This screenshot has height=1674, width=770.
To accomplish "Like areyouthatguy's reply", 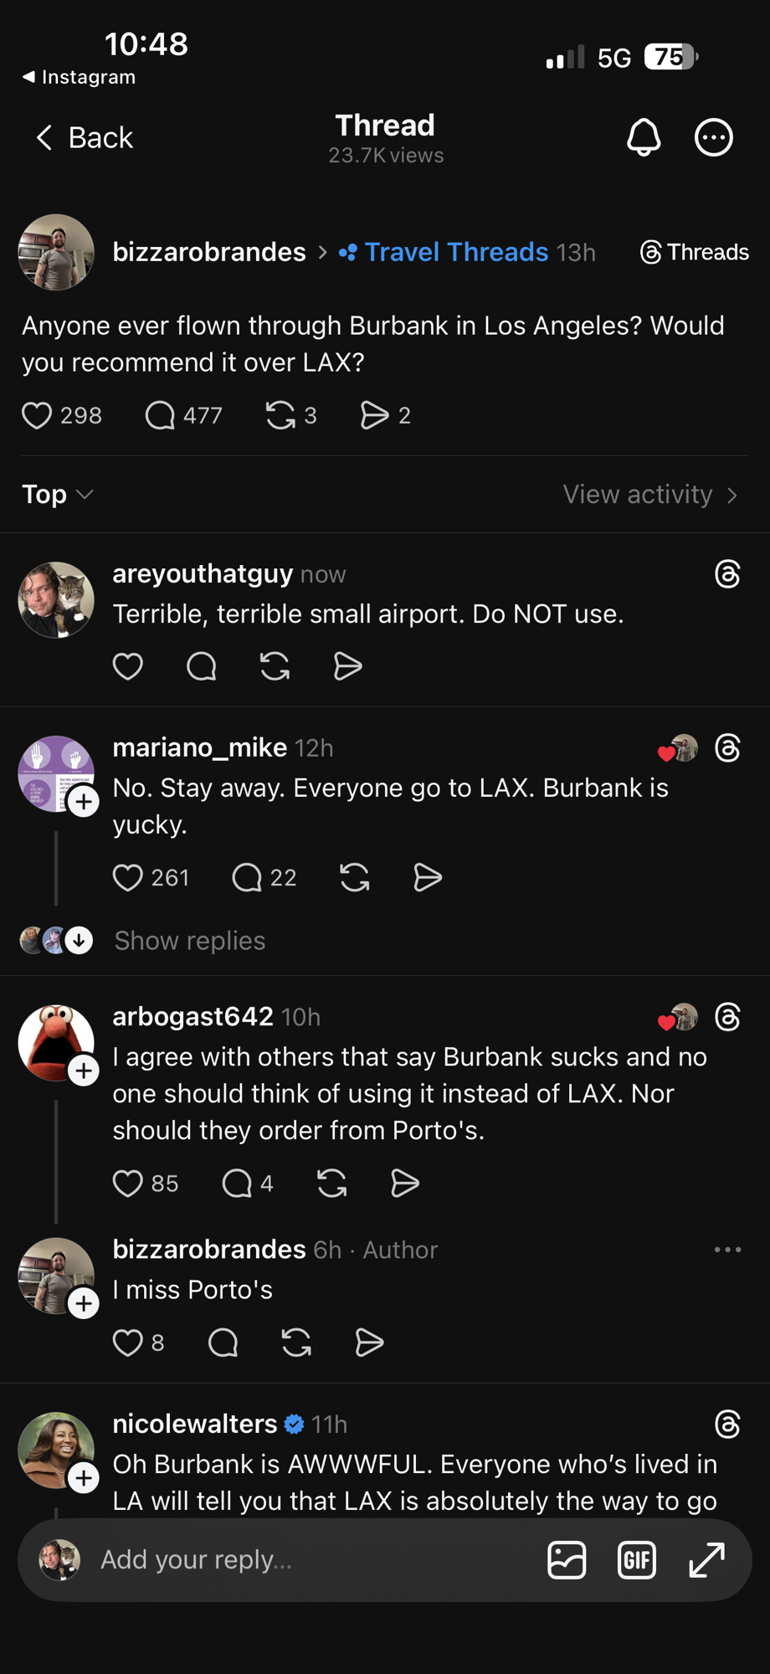I will pos(128,666).
